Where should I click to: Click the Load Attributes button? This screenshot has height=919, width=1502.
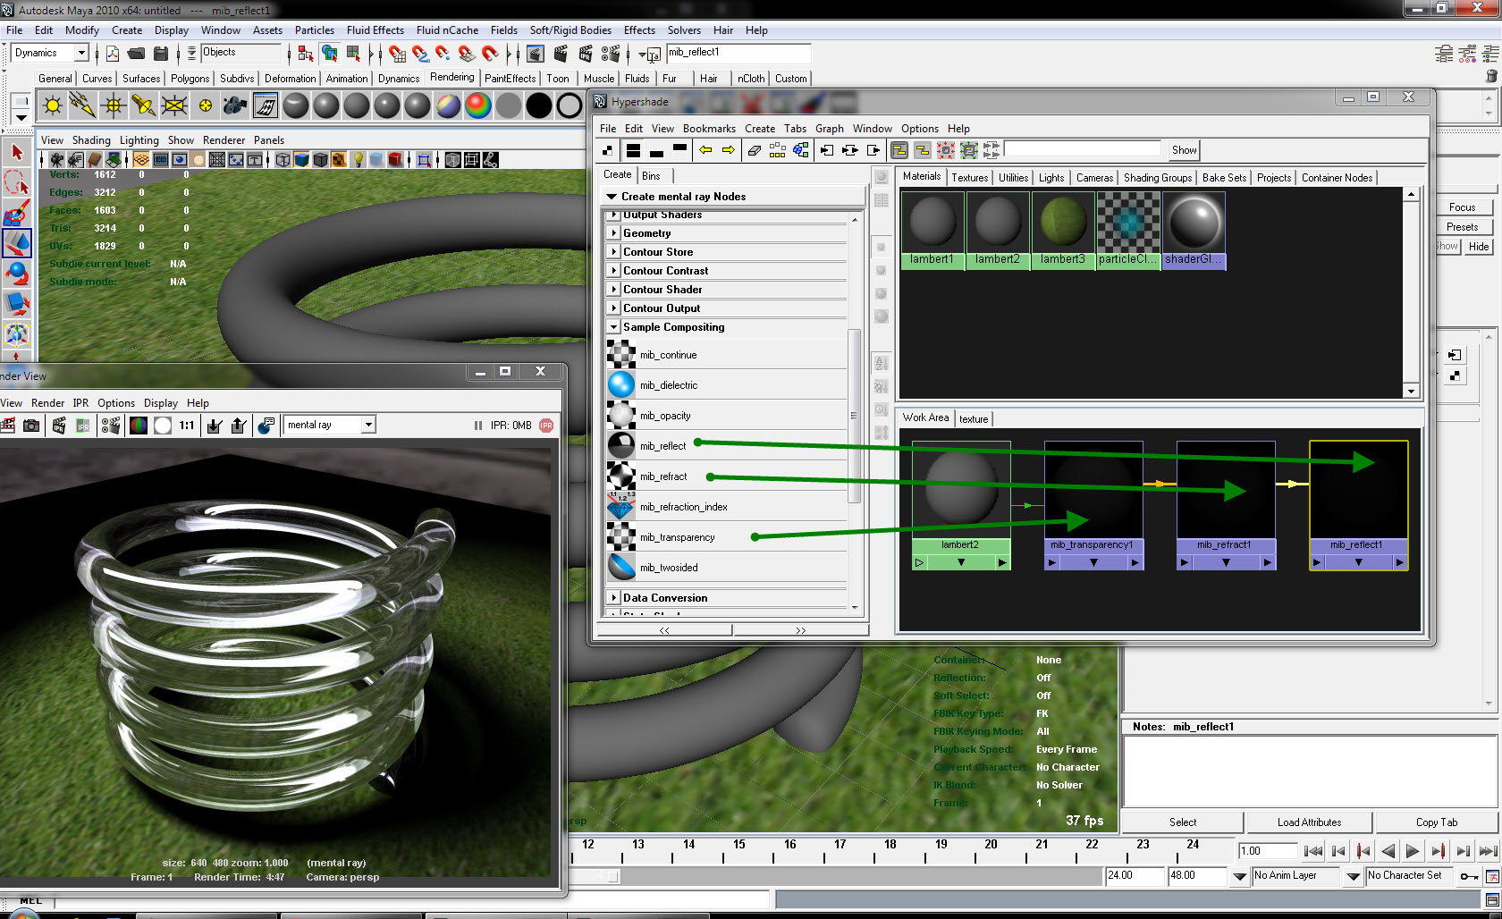pyautogui.click(x=1309, y=822)
